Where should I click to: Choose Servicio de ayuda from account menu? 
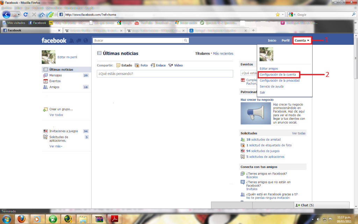pos(271,86)
